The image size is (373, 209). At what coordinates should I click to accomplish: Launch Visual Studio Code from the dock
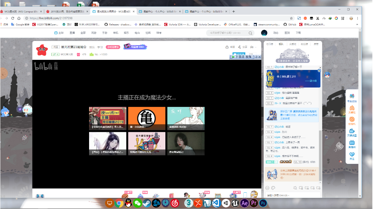pos(216,203)
